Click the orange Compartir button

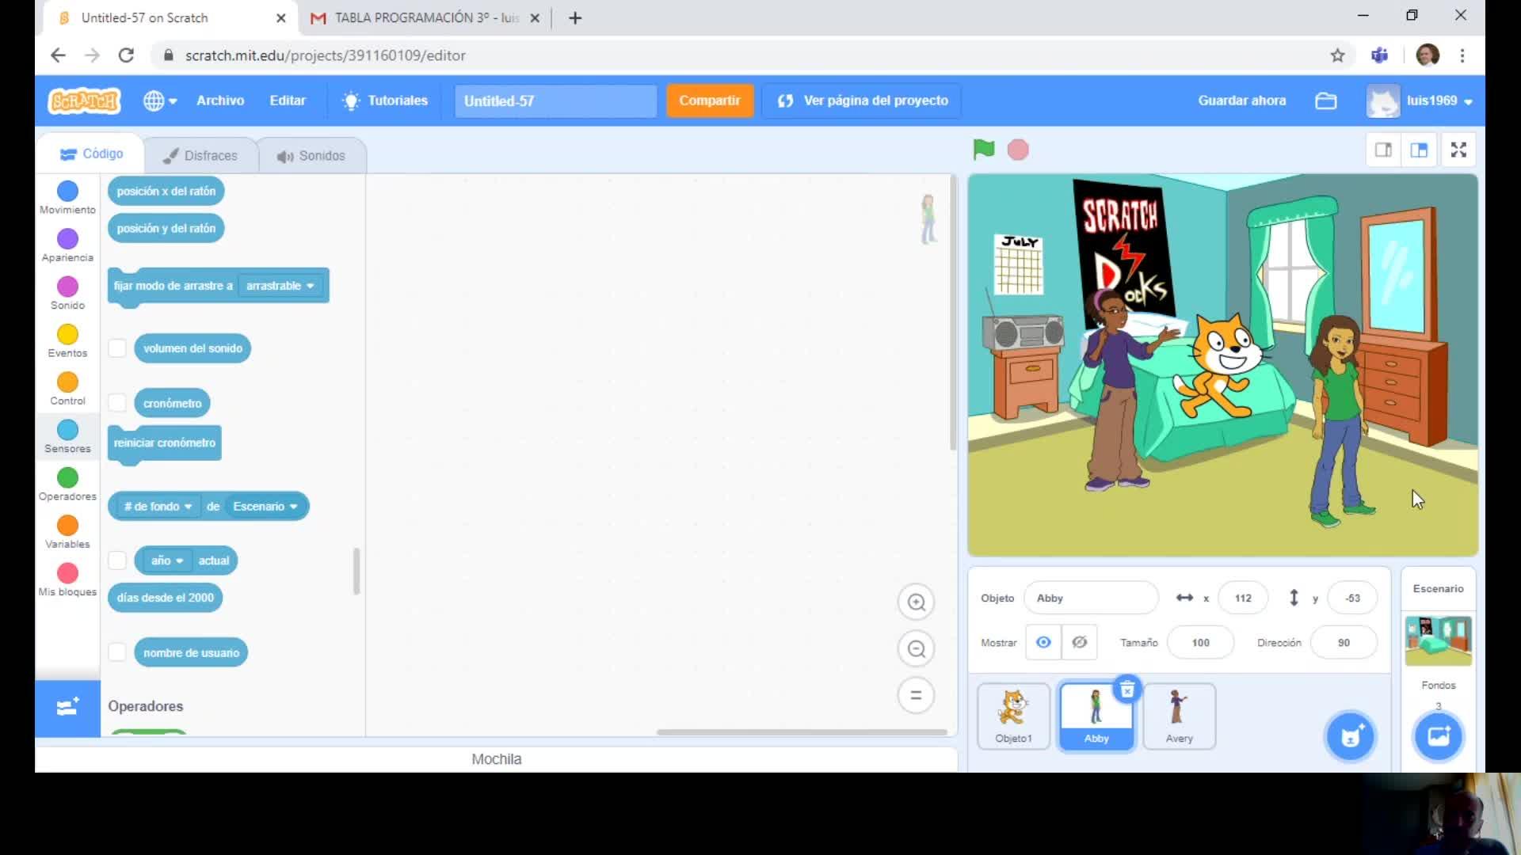pos(709,101)
